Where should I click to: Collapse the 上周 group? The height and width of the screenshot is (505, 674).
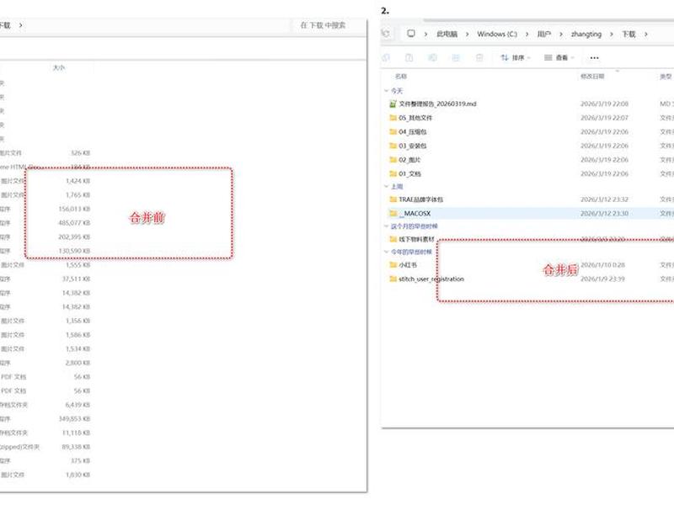[386, 186]
